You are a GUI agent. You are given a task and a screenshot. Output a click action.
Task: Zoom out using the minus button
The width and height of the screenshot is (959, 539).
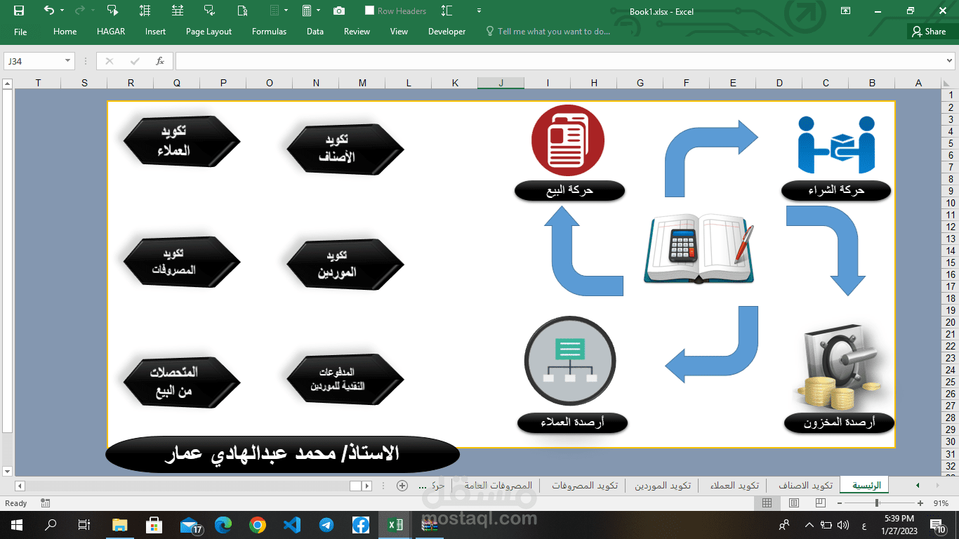click(x=840, y=503)
